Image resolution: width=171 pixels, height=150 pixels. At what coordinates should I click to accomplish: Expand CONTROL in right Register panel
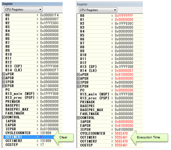coord(78,118)
